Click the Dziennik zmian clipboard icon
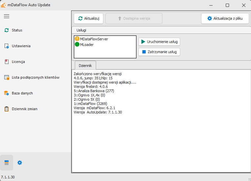251x181 pixels. [x=7, y=109]
